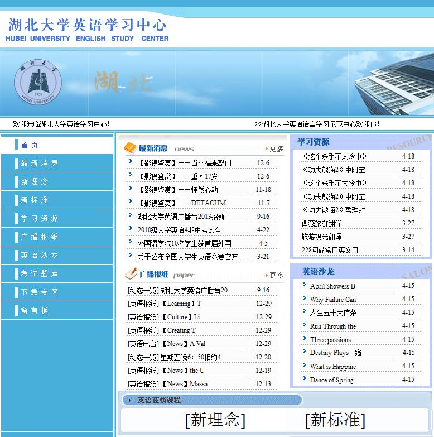Open [英语报纸]【Creating T link

[x=162, y=330]
